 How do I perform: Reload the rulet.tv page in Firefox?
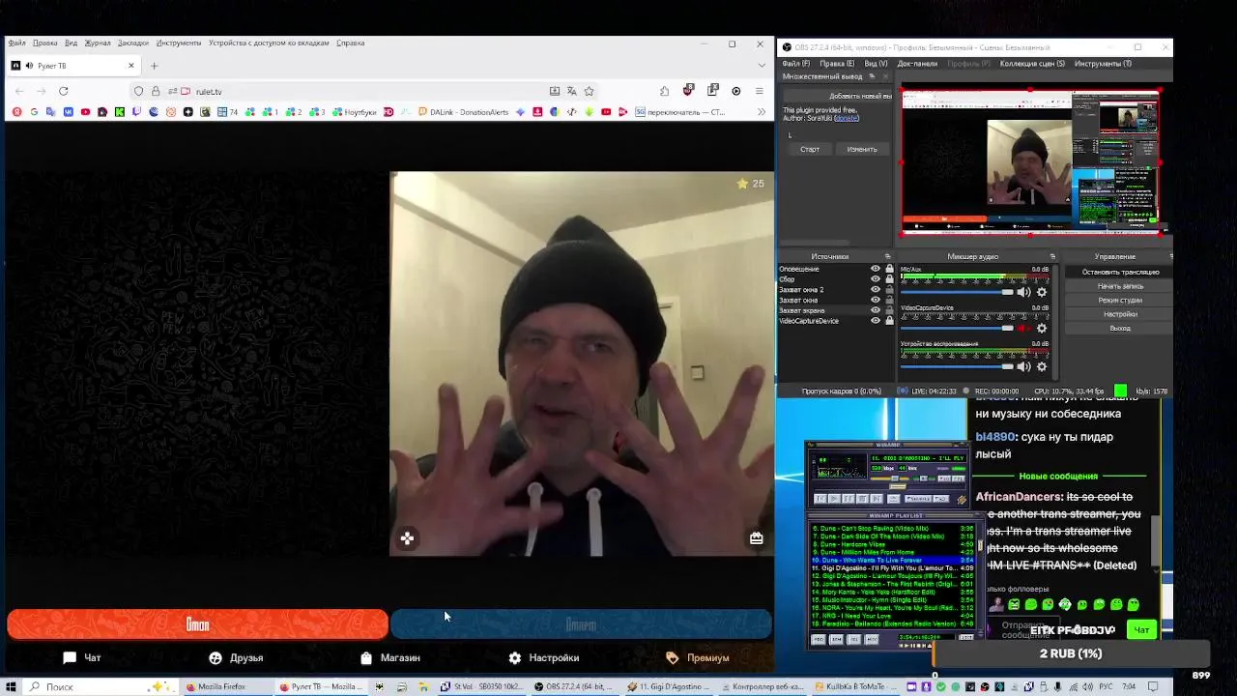click(x=63, y=91)
